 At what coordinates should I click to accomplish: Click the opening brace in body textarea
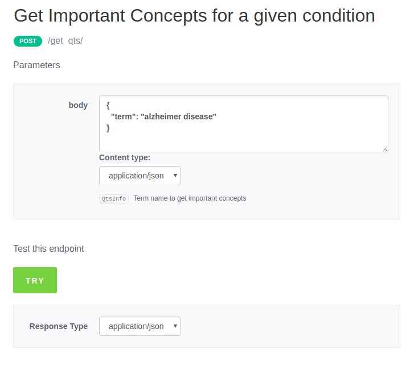[x=108, y=105]
